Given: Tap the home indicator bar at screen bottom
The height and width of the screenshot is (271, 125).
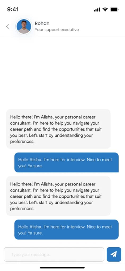Looking at the screenshot, I should (x=62, y=268).
